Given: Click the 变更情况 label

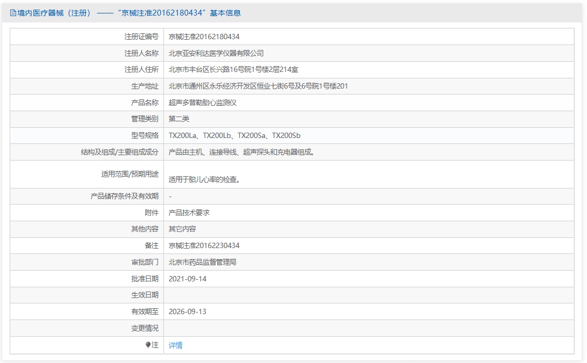Looking at the screenshot, I should 145,328.
